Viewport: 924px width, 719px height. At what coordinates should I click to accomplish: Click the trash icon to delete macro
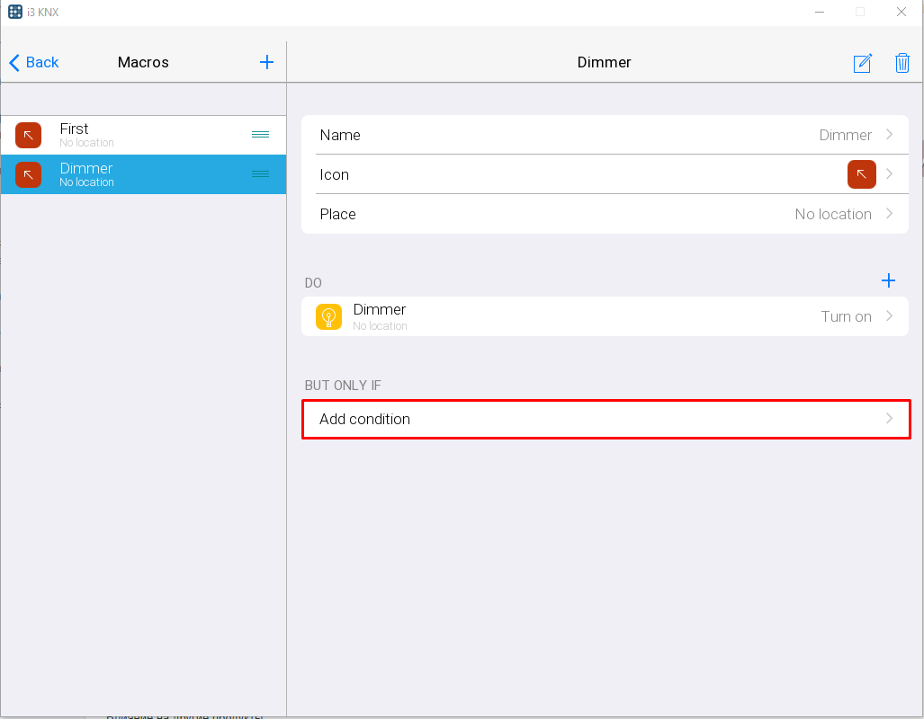pos(902,63)
